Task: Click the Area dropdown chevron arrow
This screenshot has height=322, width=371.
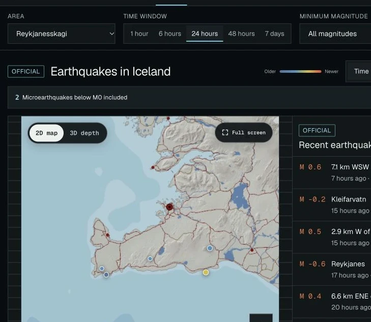Action: pos(111,34)
